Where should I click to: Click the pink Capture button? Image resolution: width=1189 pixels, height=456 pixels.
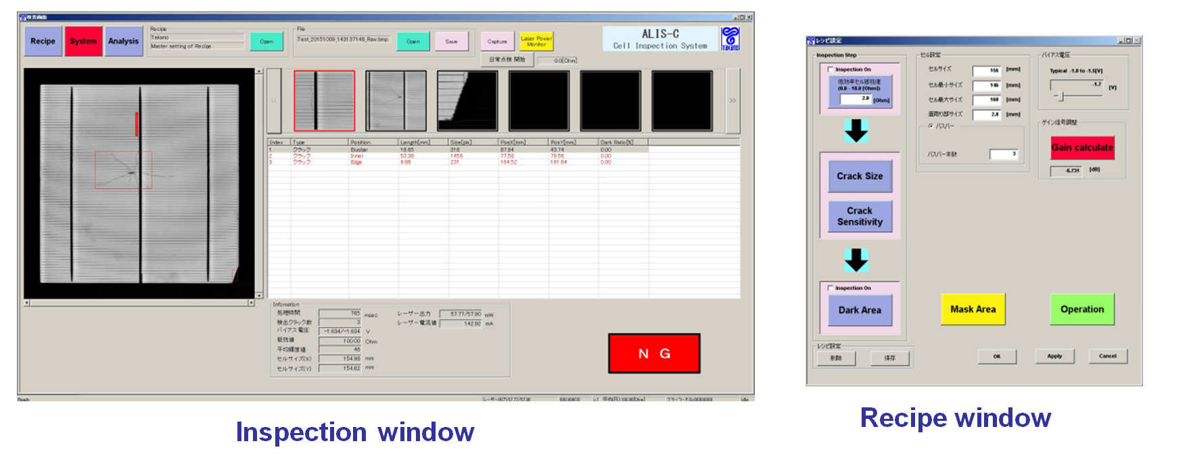(497, 41)
